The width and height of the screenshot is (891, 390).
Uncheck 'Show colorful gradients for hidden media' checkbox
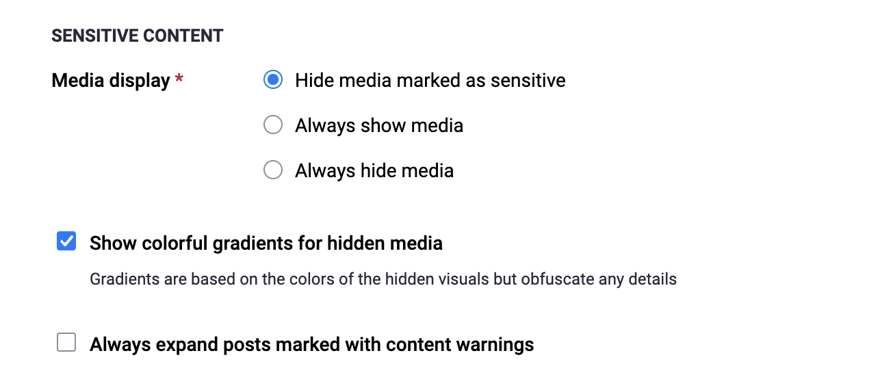[x=66, y=242]
